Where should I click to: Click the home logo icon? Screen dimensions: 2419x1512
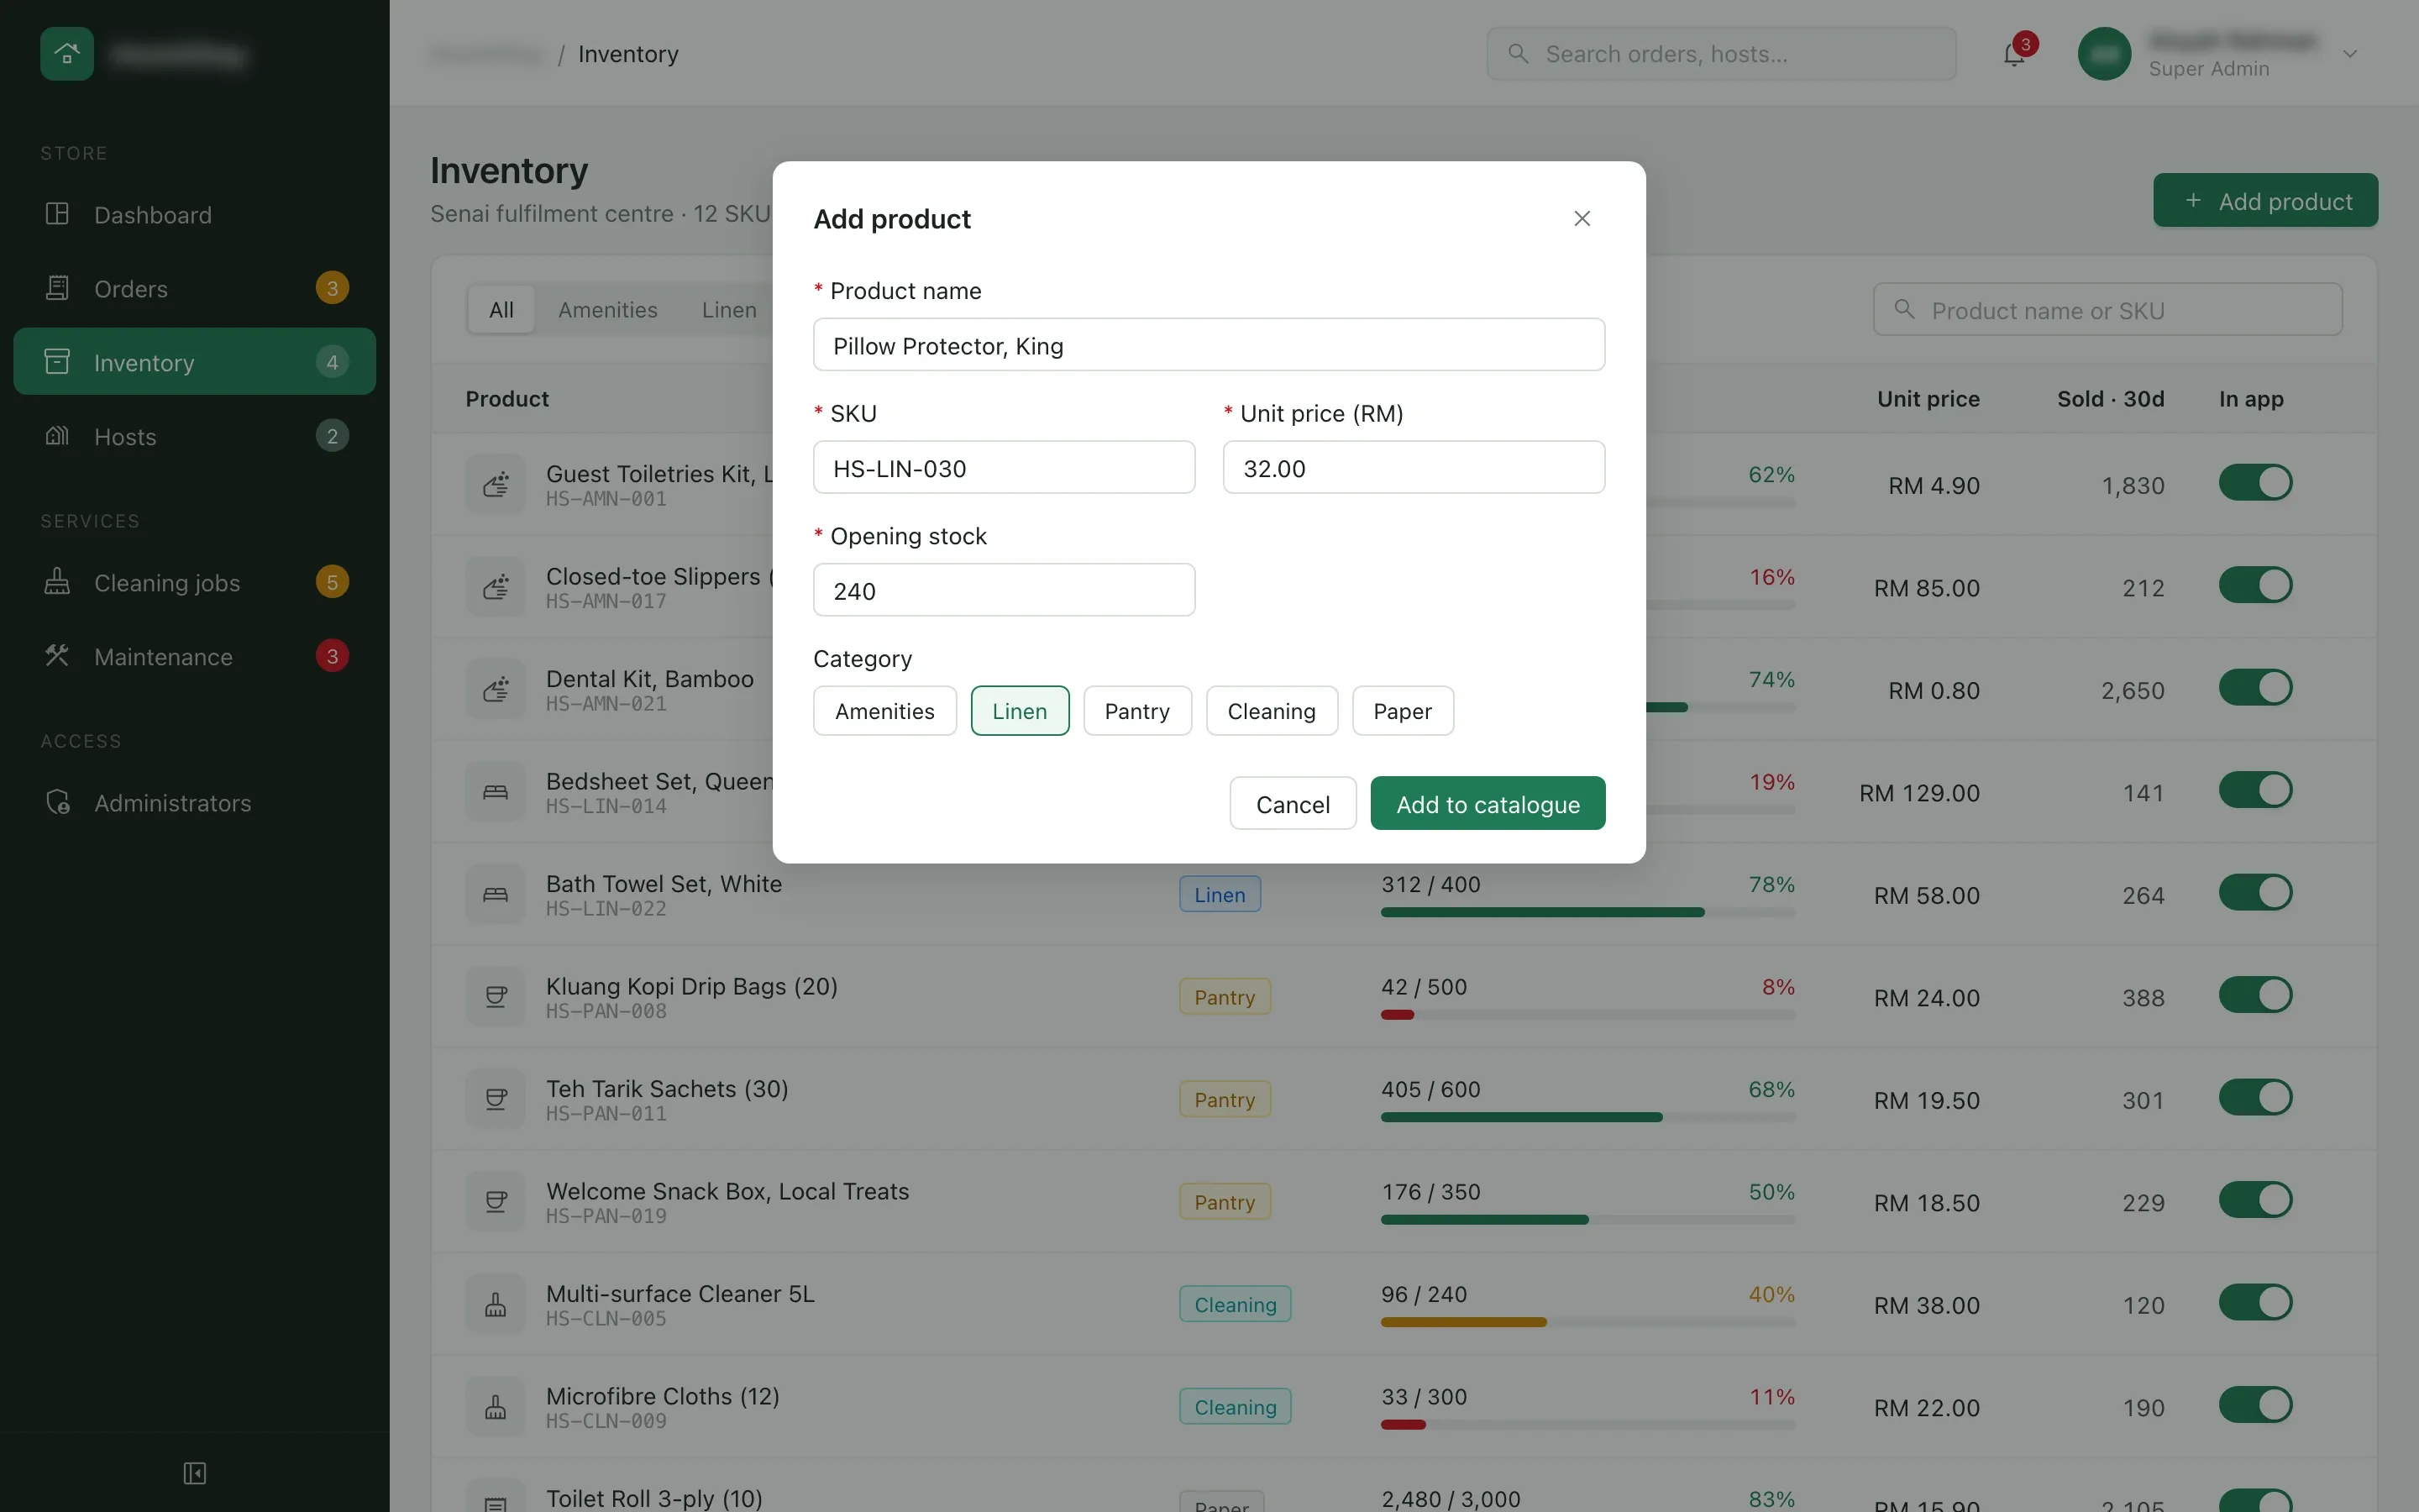click(67, 54)
